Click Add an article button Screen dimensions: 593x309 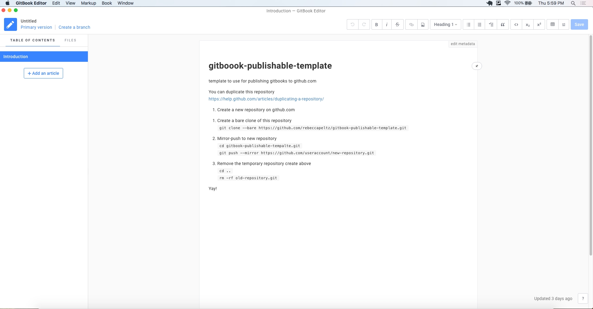click(x=43, y=73)
